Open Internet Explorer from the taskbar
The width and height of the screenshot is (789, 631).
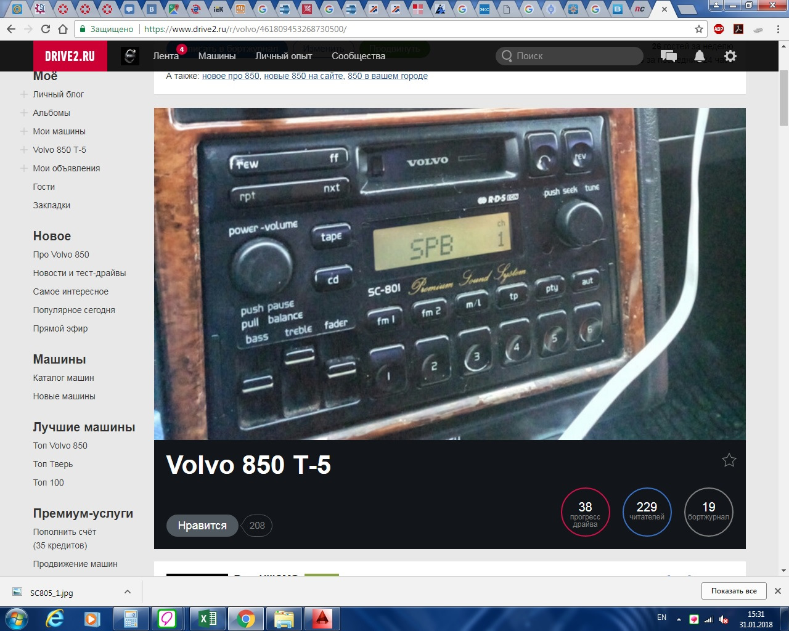(55, 618)
